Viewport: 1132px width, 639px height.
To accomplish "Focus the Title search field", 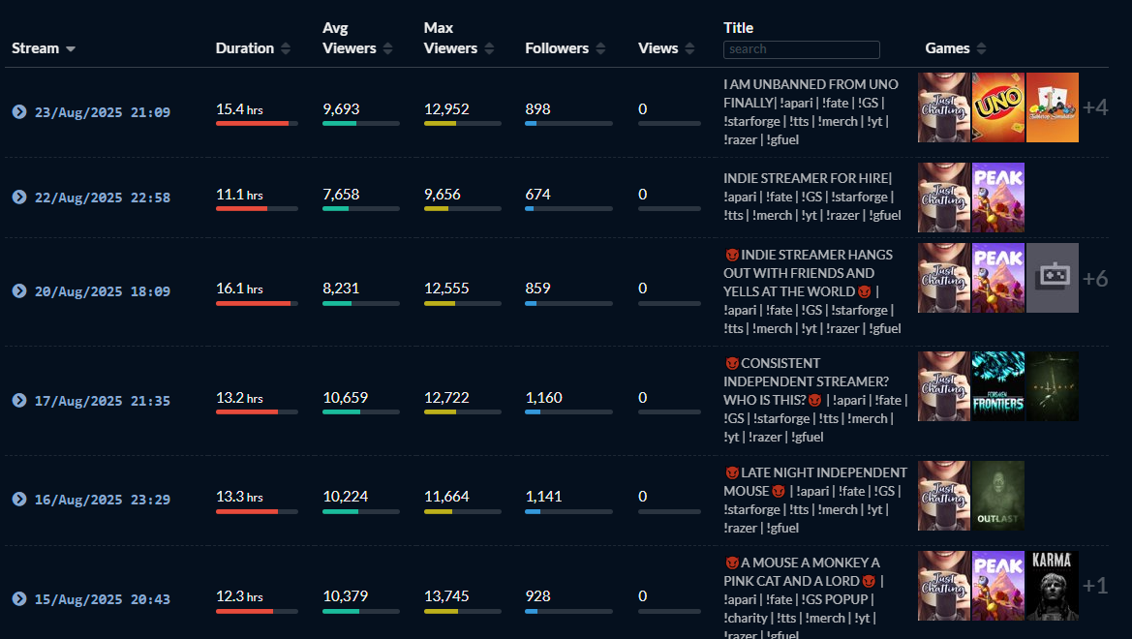I will pos(802,49).
